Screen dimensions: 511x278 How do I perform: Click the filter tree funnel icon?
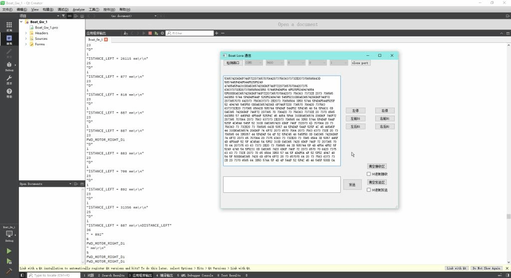(x=63, y=16)
